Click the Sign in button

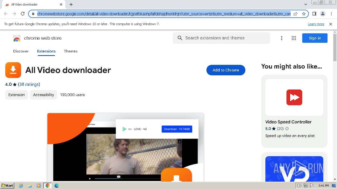click(x=315, y=38)
